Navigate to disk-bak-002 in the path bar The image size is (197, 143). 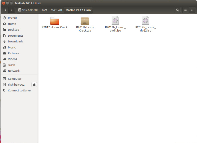point(28,10)
